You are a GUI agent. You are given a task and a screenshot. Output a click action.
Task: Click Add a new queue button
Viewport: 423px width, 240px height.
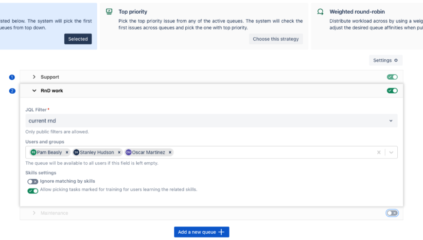pos(201,232)
